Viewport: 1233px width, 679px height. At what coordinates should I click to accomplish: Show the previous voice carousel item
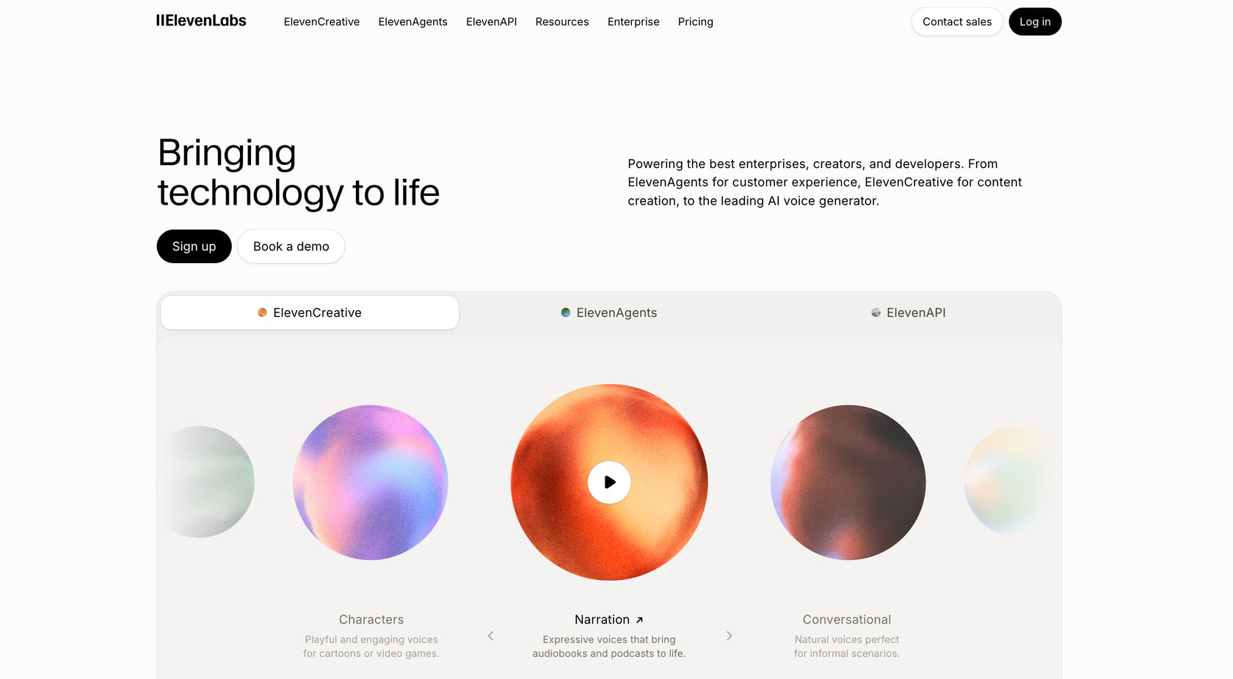tap(491, 636)
